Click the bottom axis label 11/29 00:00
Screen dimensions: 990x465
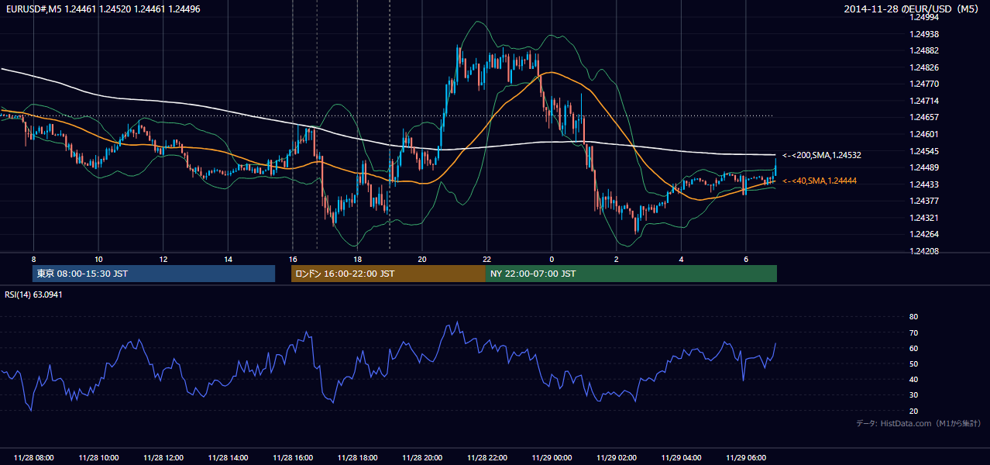tap(552, 458)
